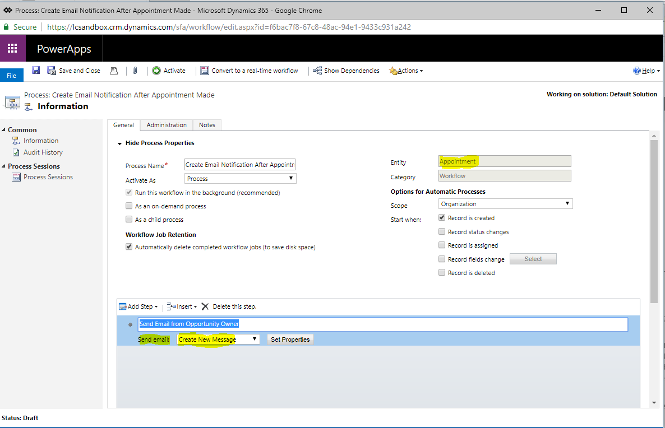Click the Select button next to Record fields change
665x428 pixels.
pyautogui.click(x=532, y=258)
